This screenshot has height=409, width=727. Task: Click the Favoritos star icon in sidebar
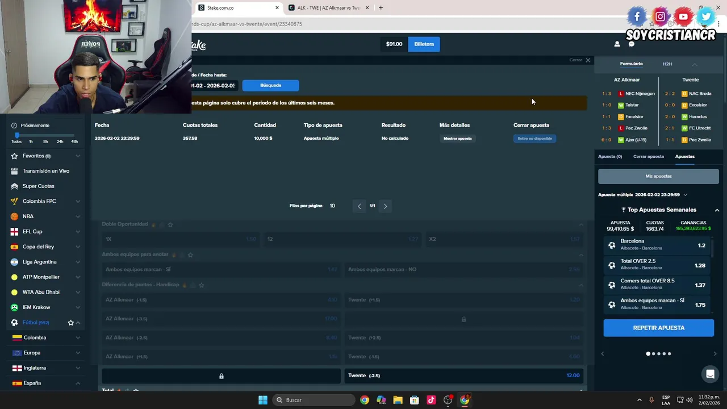click(x=14, y=156)
